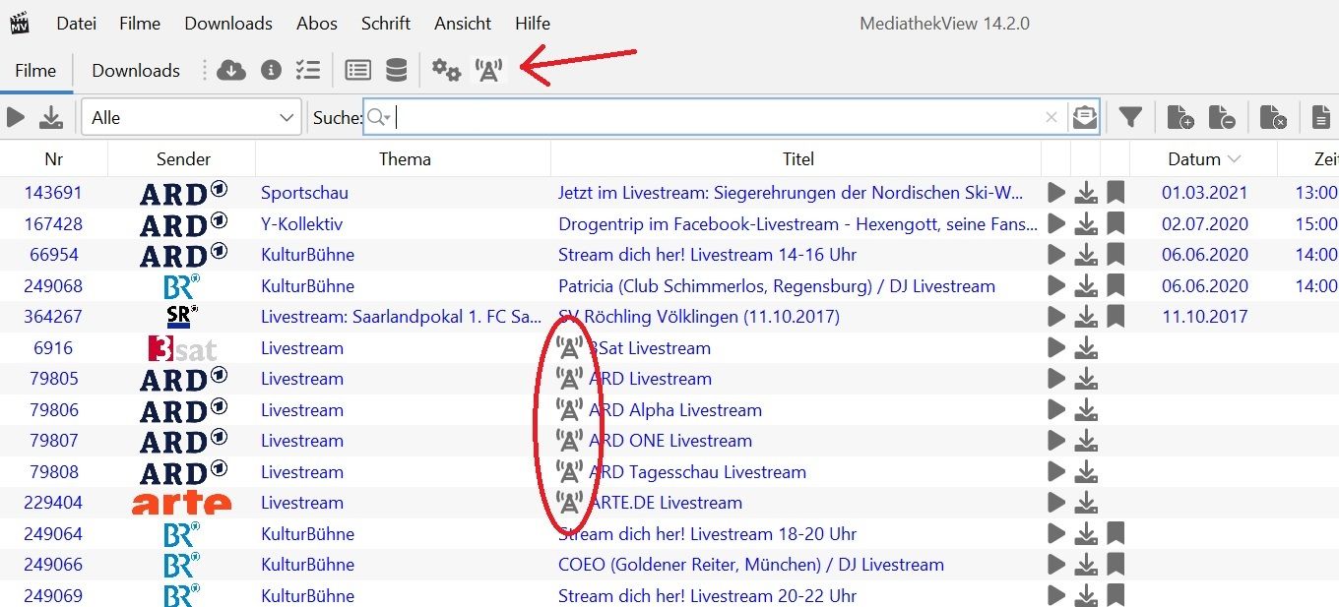
Task: Open the Schrift menu
Action: point(386,23)
